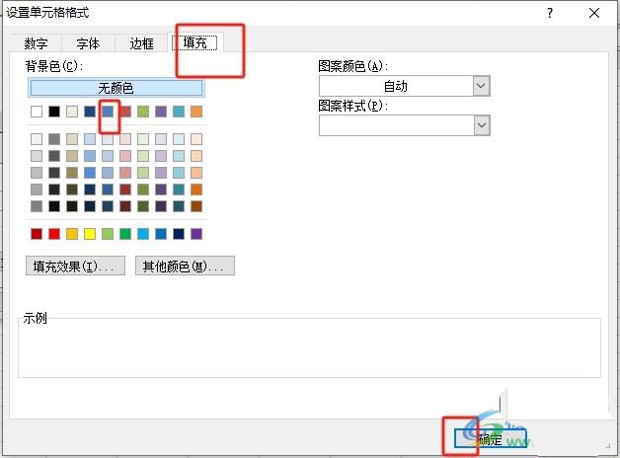Choose the darkest gray shade in the first column
Screen dimensions: 620x458
[37, 206]
